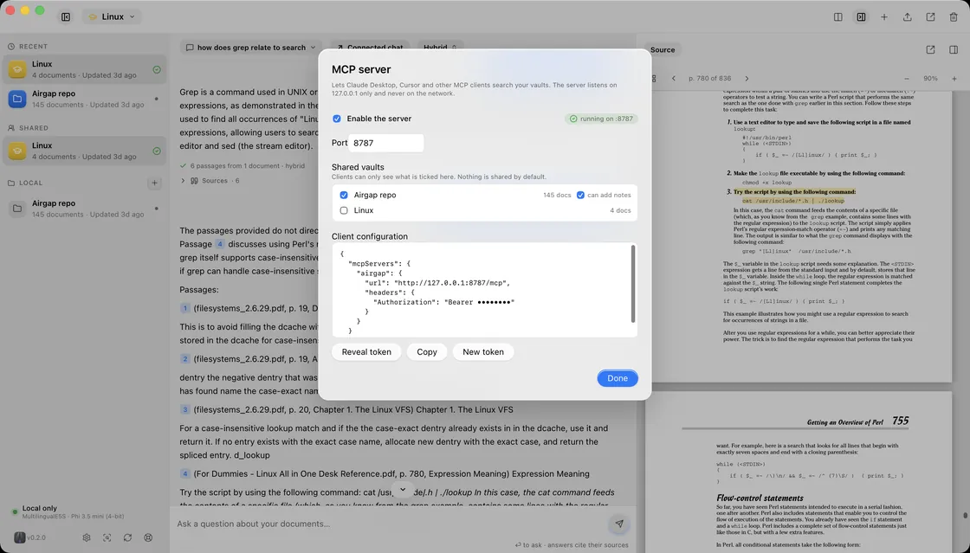Click the open-in-new-window icon in top toolbar
The width and height of the screenshot is (970, 553).
pos(930,16)
